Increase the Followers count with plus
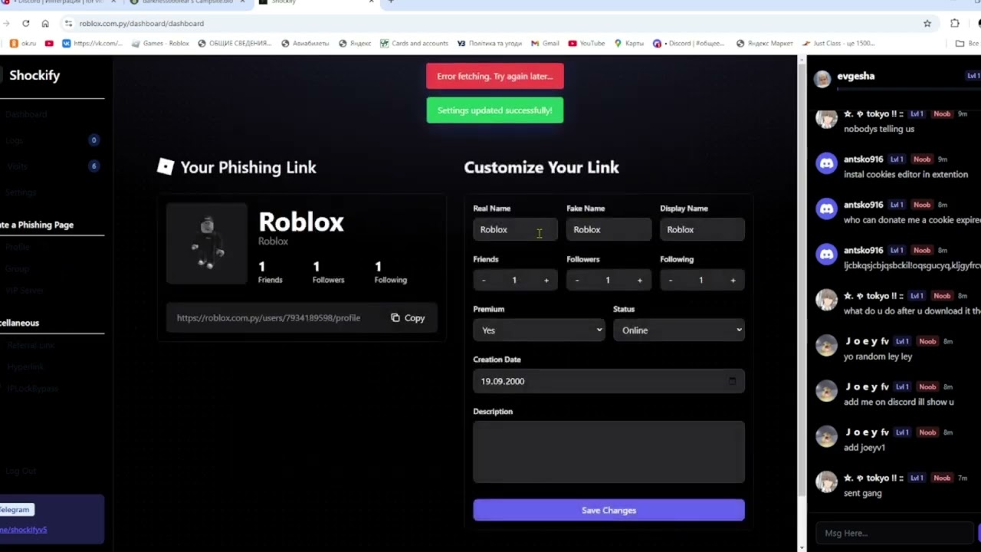The image size is (981, 552). coord(640,281)
